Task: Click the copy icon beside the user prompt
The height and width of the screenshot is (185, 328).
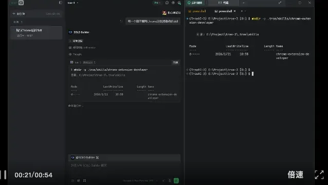Action: point(121,21)
